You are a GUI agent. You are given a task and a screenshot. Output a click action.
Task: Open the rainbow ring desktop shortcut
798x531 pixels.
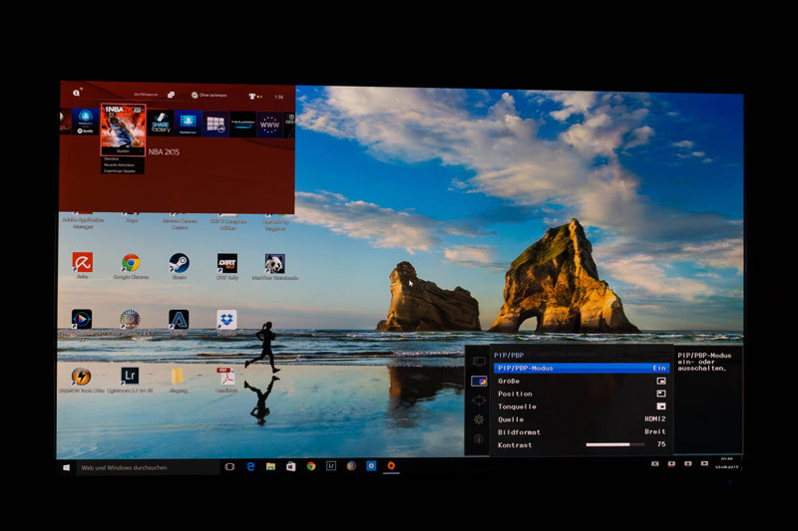130,319
